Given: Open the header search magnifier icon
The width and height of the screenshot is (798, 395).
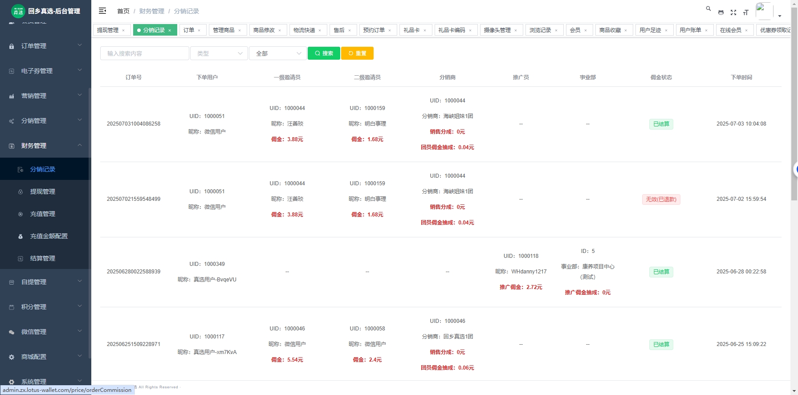Looking at the screenshot, I should [708, 8].
